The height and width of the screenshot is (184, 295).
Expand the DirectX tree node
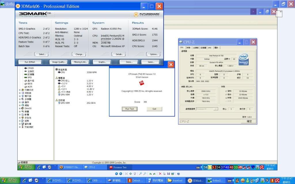click(x=20, y=108)
